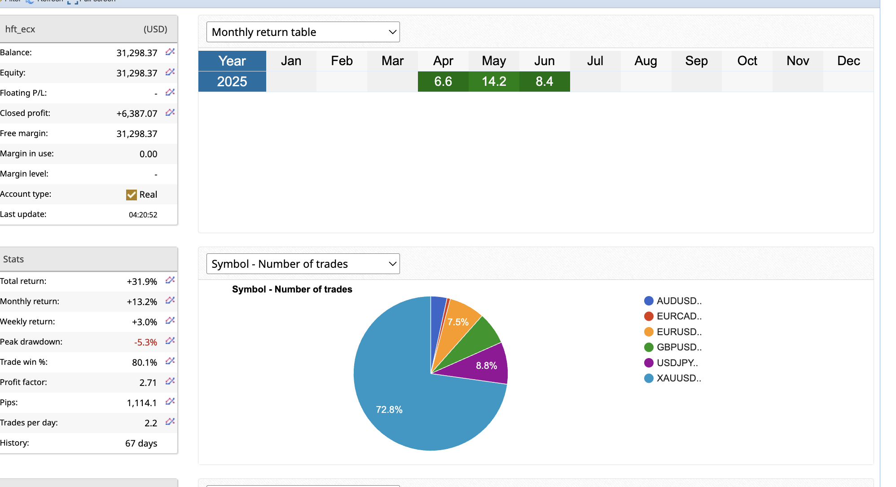This screenshot has height=487, width=896.
Task: Click chart icon for Closed profit
Action: 170,113
